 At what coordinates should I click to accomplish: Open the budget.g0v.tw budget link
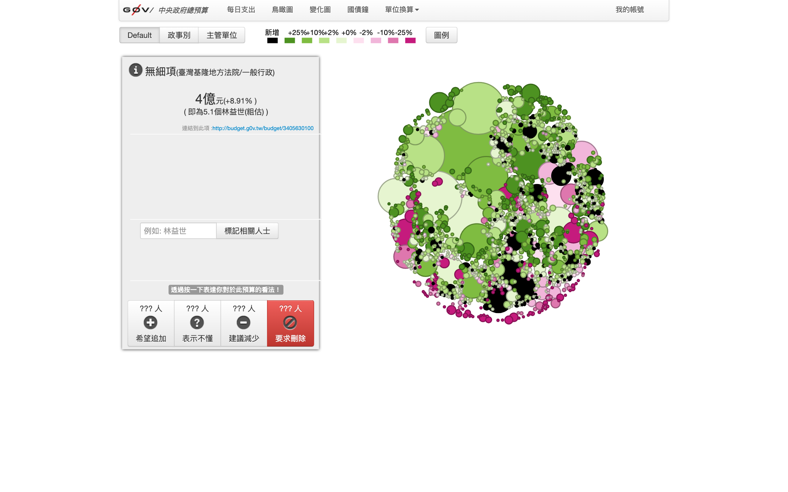(263, 128)
